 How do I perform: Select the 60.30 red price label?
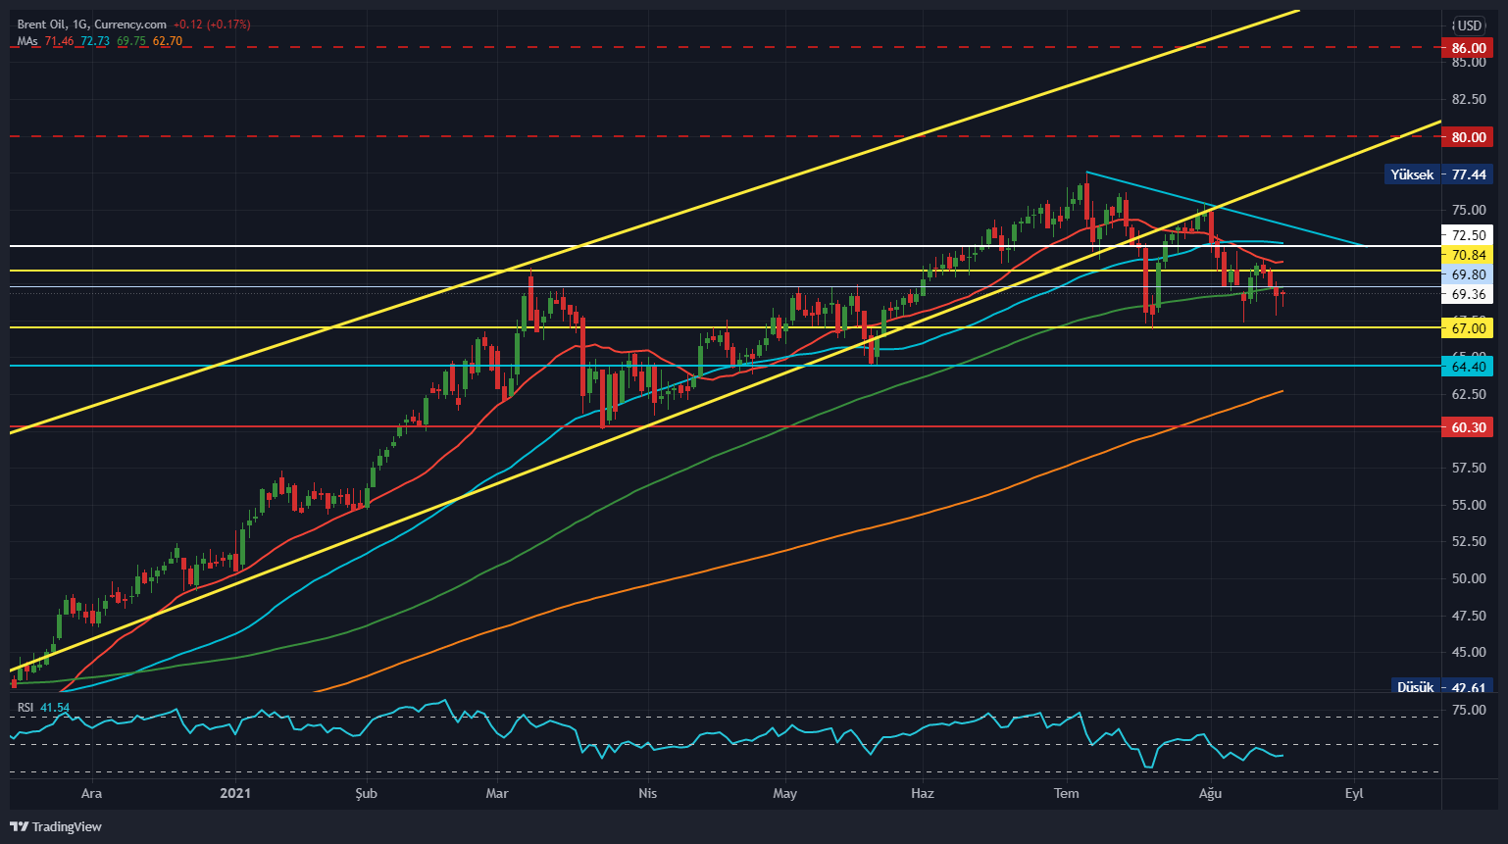(1468, 427)
